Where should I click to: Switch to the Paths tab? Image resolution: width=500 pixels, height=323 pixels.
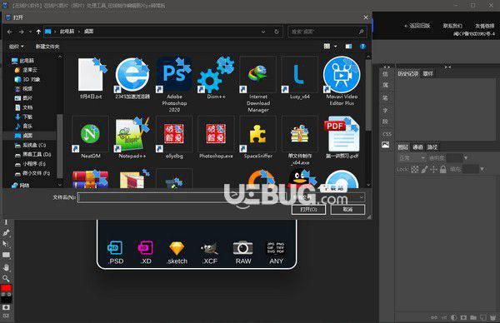[x=432, y=147]
